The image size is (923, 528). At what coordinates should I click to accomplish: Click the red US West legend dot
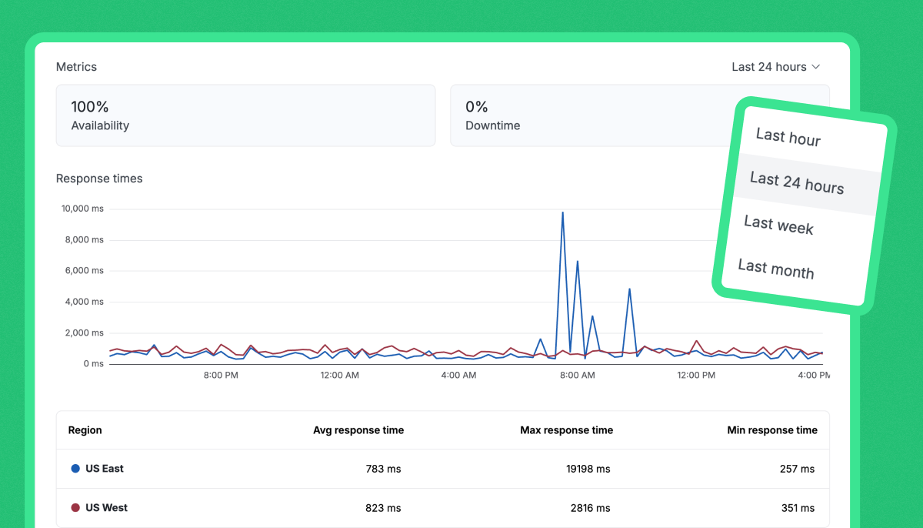point(75,508)
